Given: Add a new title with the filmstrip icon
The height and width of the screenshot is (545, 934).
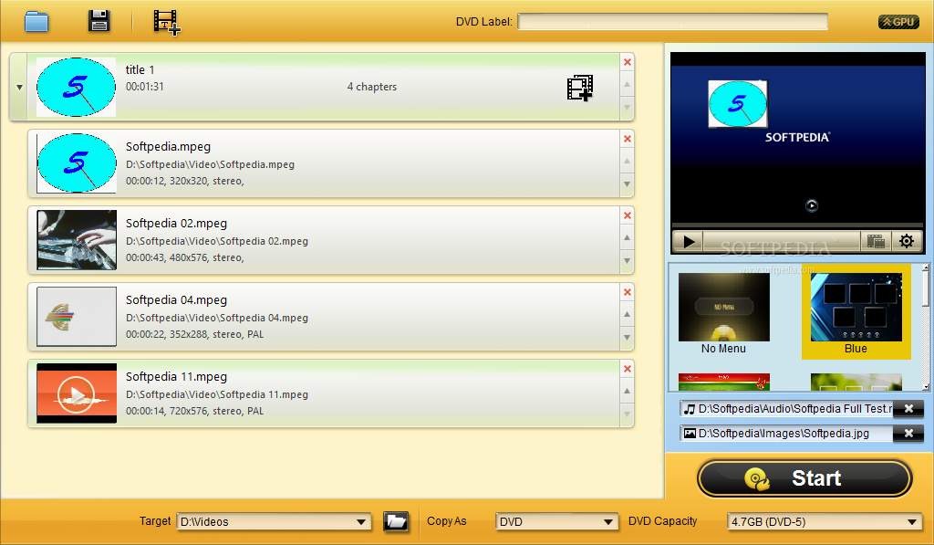Looking at the screenshot, I should click(x=167, y=22).
